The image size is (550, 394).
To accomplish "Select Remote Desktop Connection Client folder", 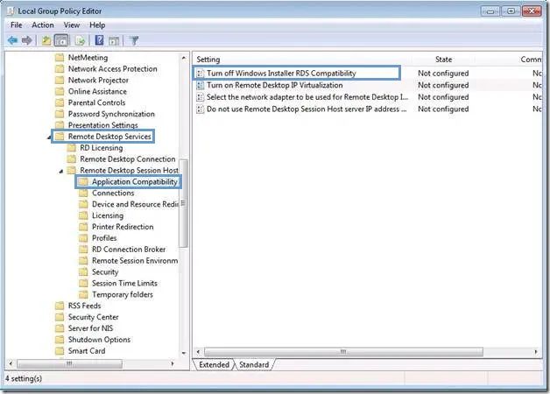I will click(128, 159).
